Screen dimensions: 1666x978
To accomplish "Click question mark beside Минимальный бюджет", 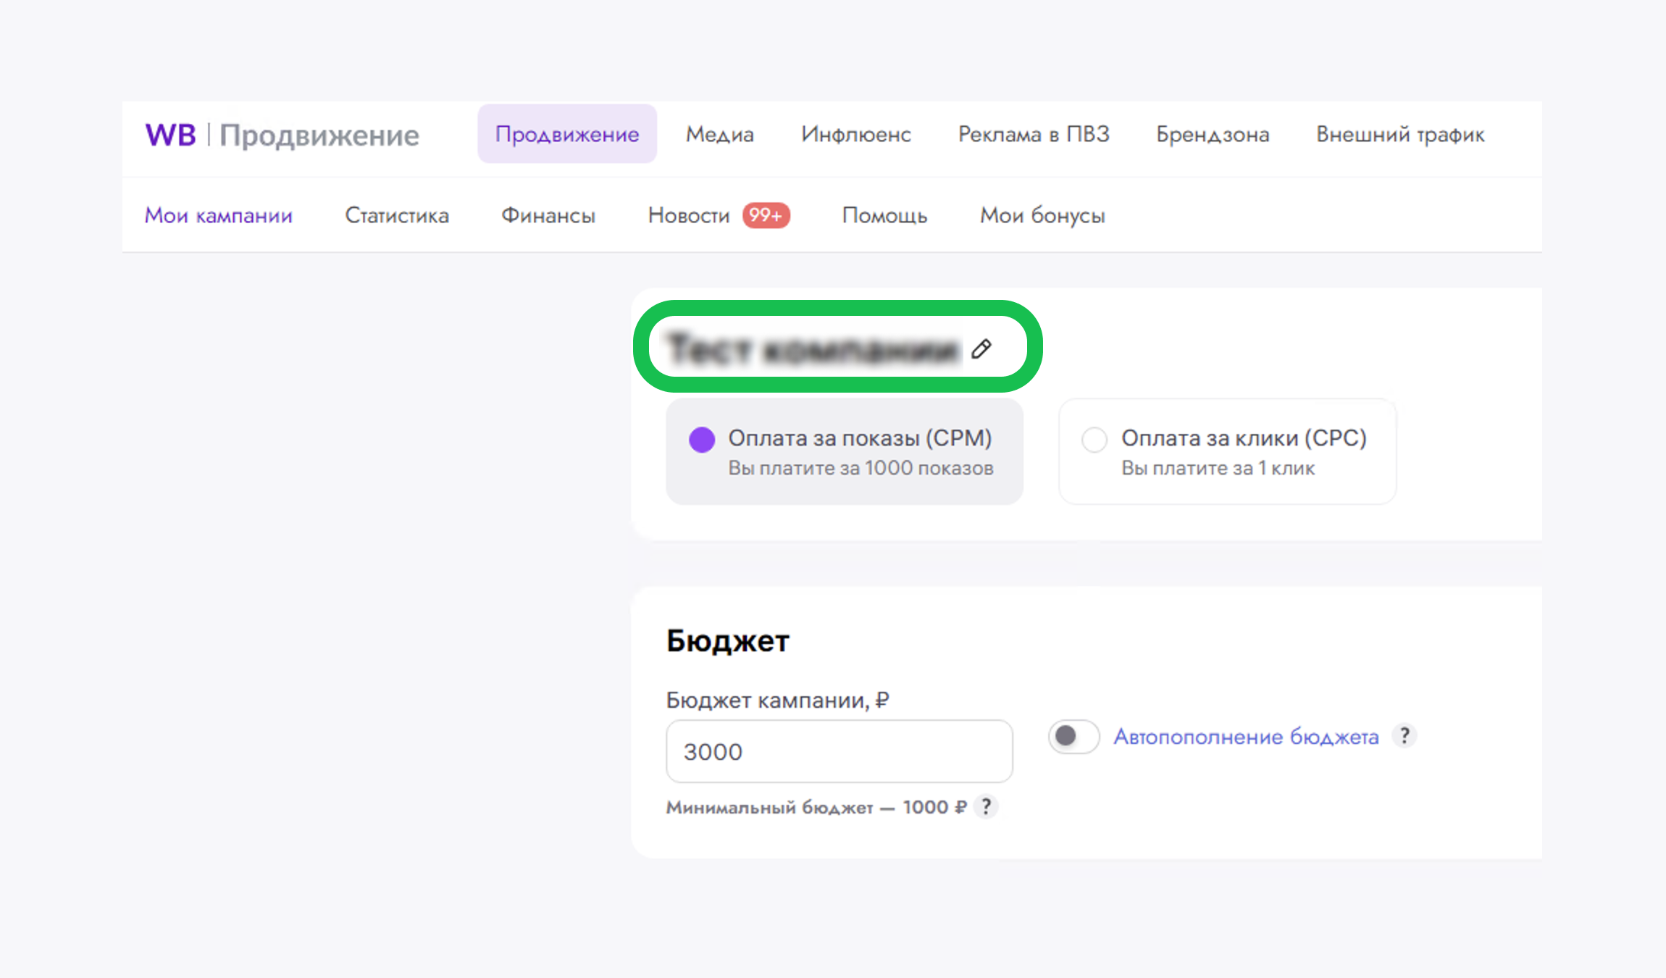I will [x=986, y=806].
